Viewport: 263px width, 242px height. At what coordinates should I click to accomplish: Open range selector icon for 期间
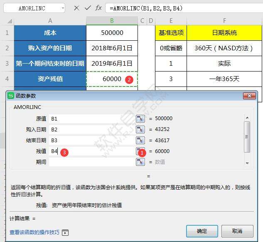click(x=140, y=162)
